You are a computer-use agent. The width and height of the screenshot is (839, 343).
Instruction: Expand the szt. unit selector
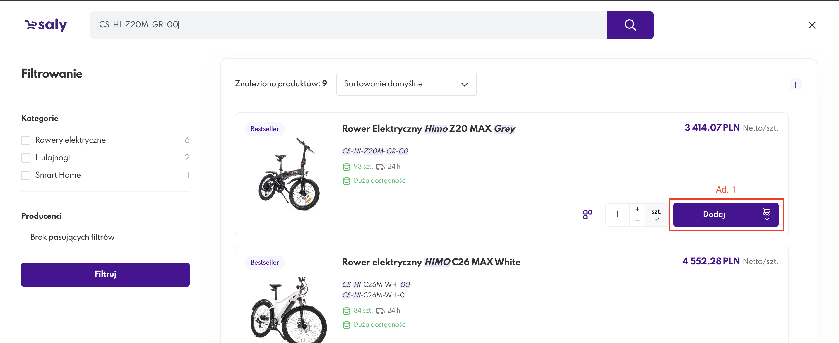(x=656, y=215)
